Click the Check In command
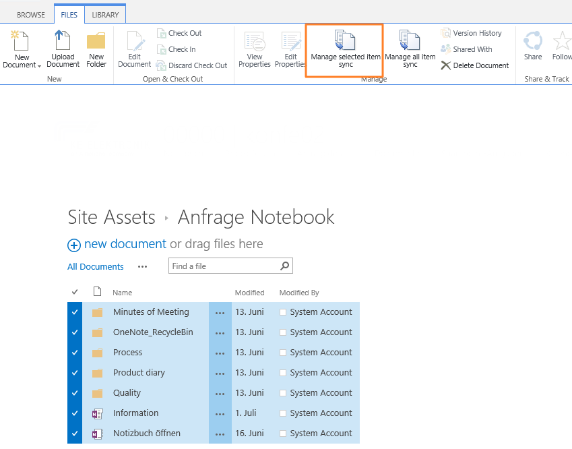572x449 pixels. pos(177,49)
